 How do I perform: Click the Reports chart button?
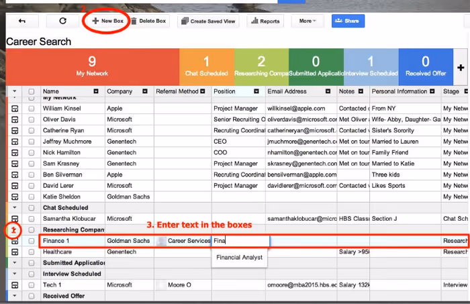tap(265, 21)
